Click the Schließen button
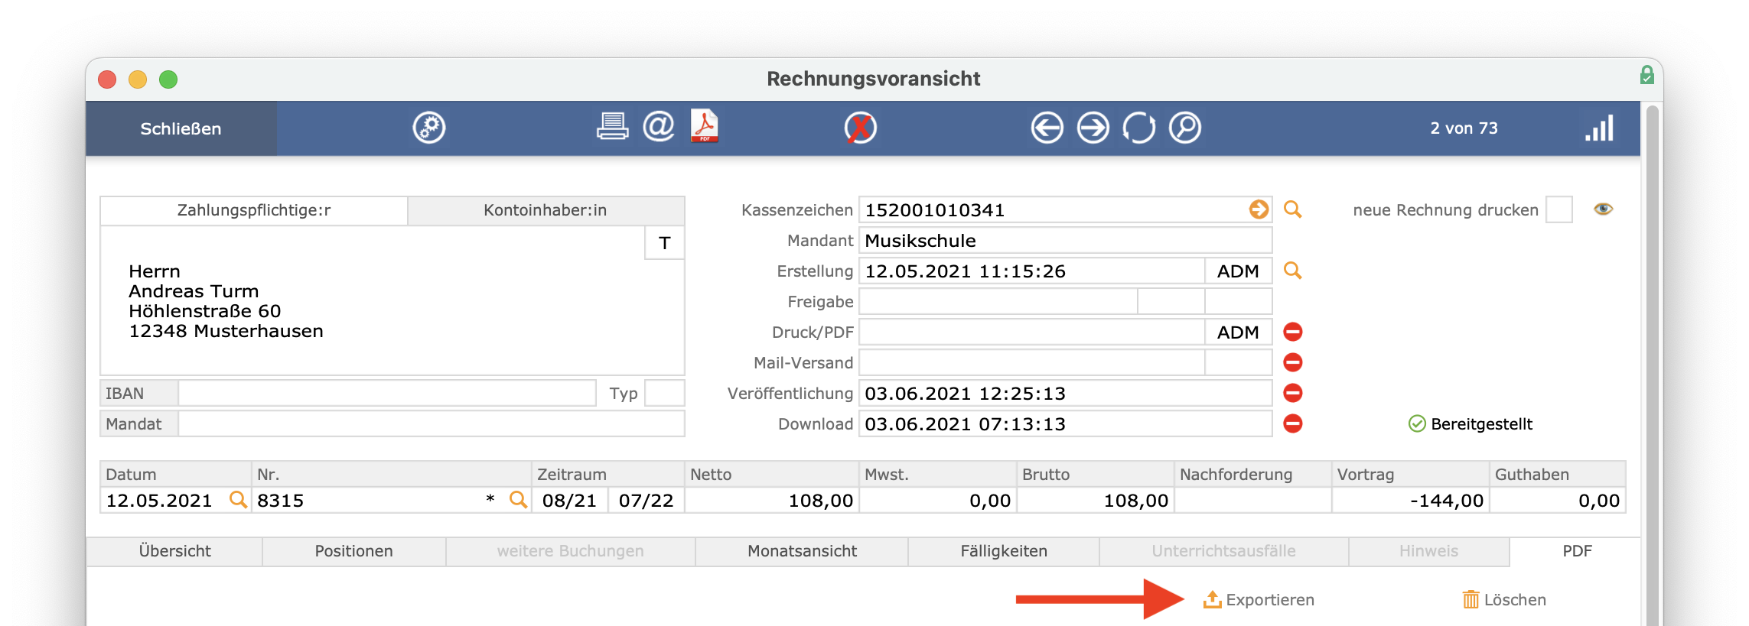 point(181,128)
